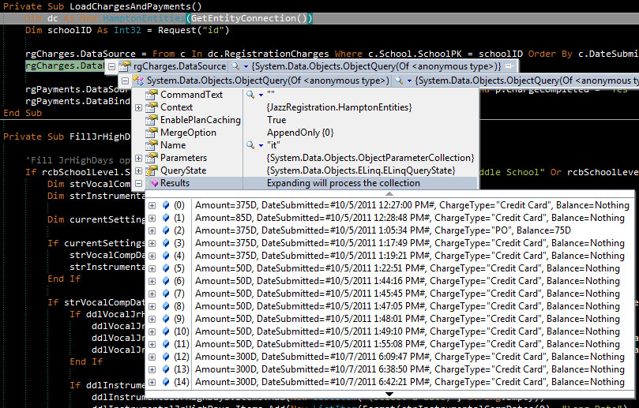Expand the Context property
The image size is (639, 408).
[x=138, y=107]
